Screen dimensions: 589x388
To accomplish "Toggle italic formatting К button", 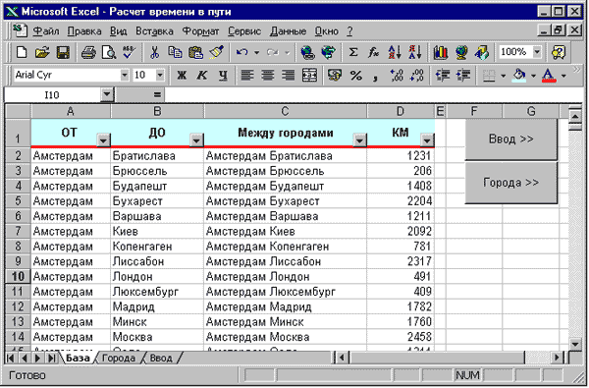I will point(202,76).
